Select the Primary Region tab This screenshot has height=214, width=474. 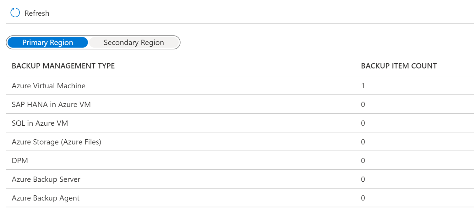[x=48, y=42]
